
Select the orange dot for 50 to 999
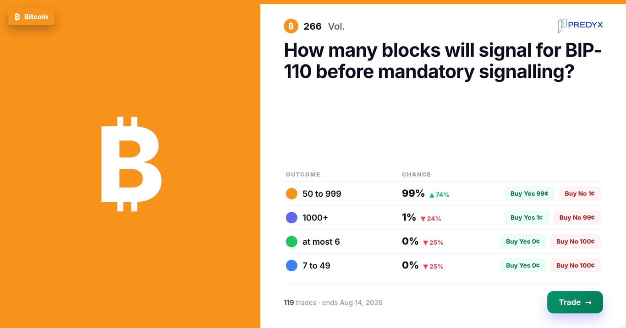[x=291, y=194]
